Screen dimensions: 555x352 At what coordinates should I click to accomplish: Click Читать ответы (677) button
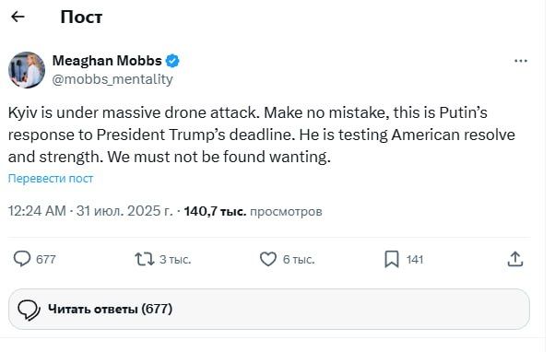(x=269, y=310)
